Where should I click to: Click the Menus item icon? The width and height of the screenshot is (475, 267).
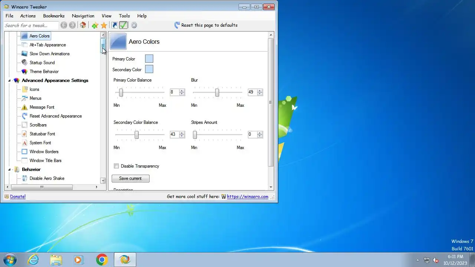[24, 98]
